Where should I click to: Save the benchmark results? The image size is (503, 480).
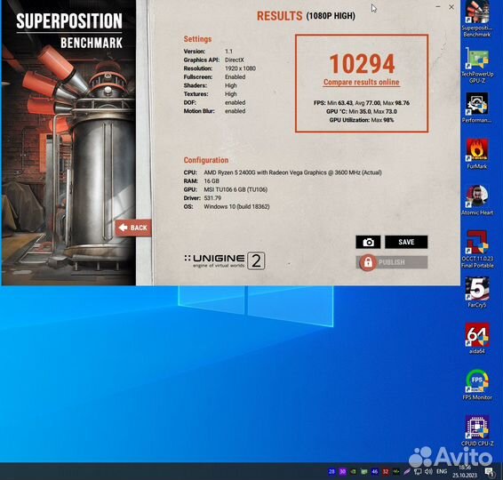point(406,242)
